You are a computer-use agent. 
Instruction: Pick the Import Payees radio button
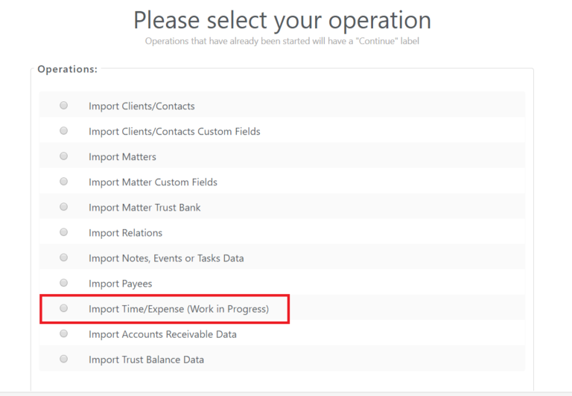coord(64,283)
